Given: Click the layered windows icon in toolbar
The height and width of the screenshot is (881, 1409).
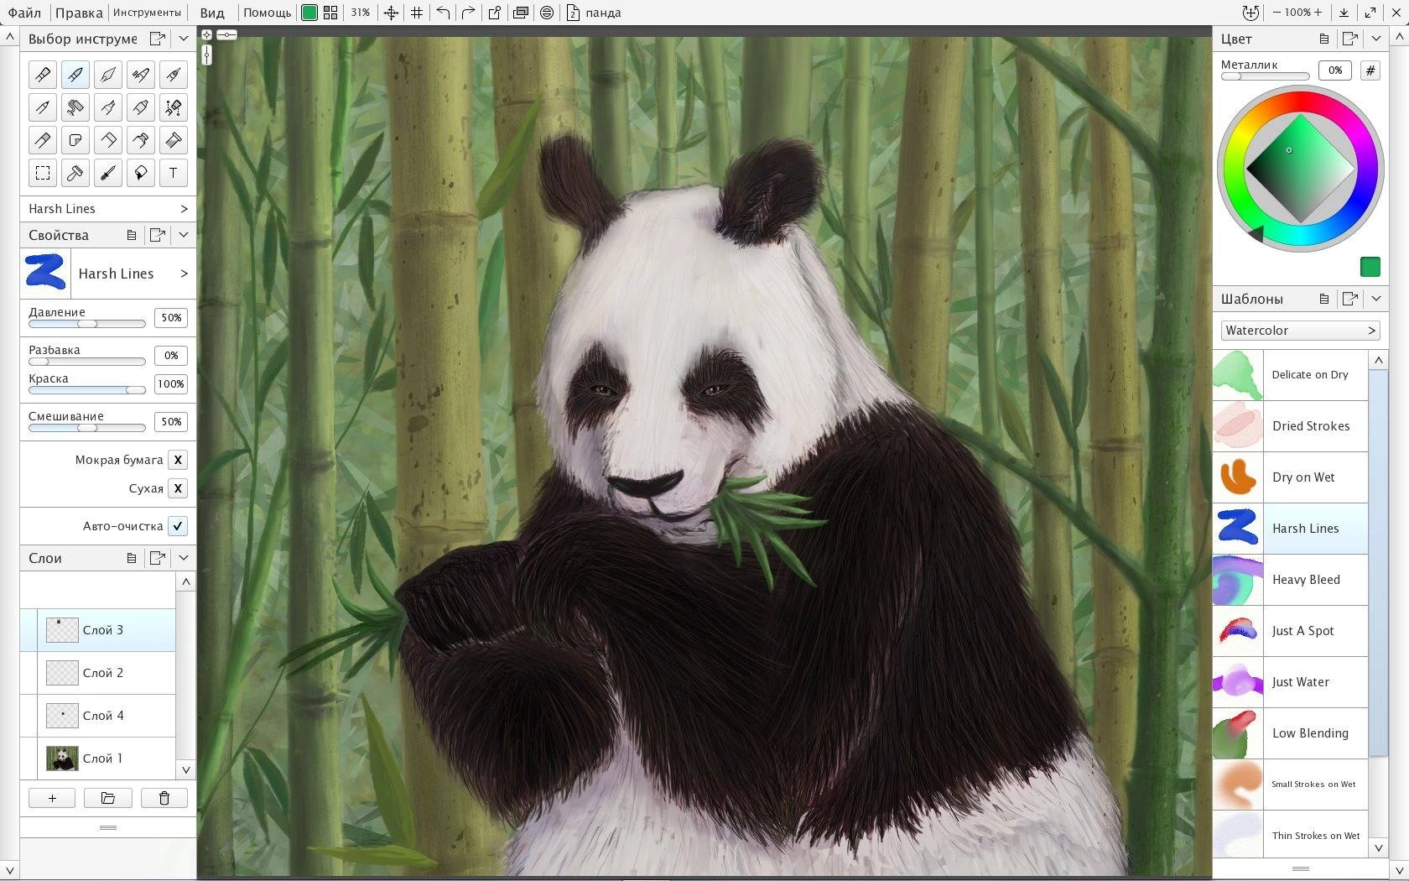Looking at the screenshot, I should [521, 13].
